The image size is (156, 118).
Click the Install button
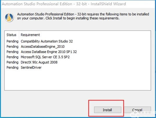108,110
